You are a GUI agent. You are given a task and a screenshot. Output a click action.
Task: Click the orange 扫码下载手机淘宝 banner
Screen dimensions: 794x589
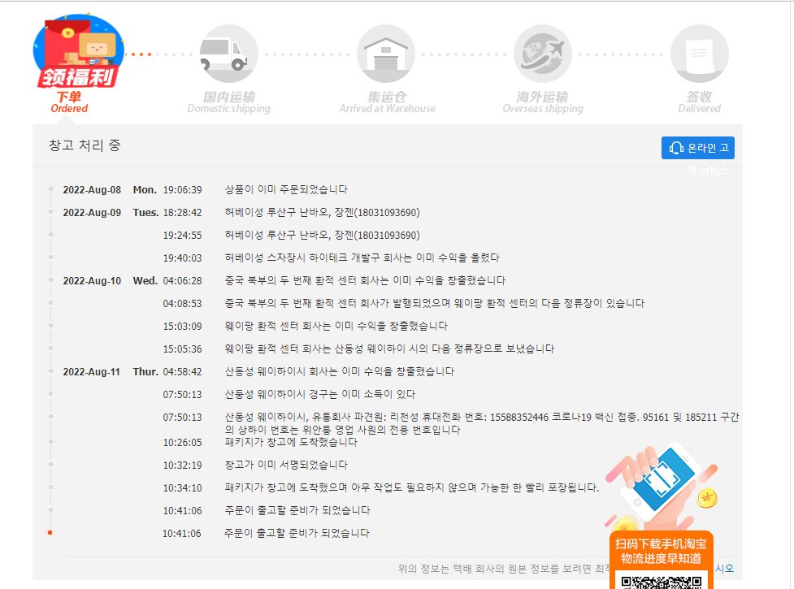pyautogui.click(x=660, y=551)
